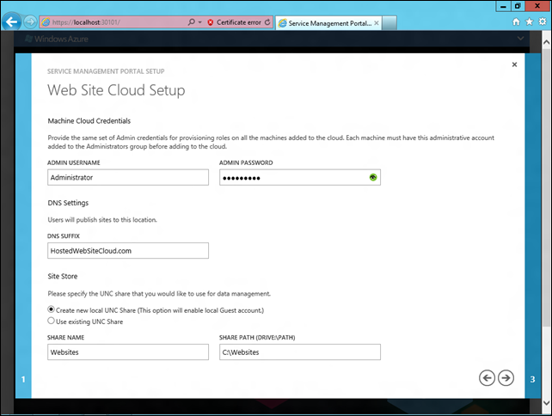Viewport: 552px width, 416px height.
Task: Click the browser forward arrow button
Action: (x=31, y=21)
